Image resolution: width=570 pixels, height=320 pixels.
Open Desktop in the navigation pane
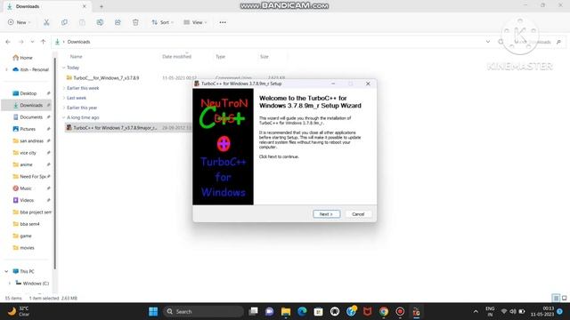(x=25, y=93)
